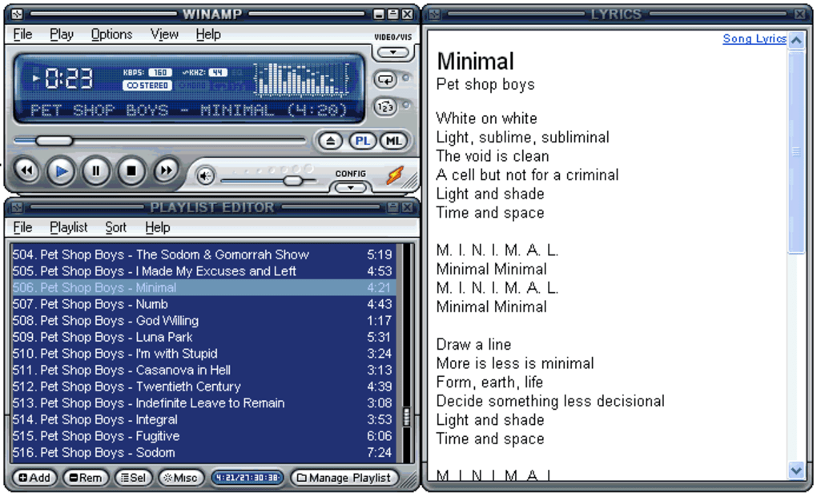Mute using the speaker volume icon

coord(205,176)
